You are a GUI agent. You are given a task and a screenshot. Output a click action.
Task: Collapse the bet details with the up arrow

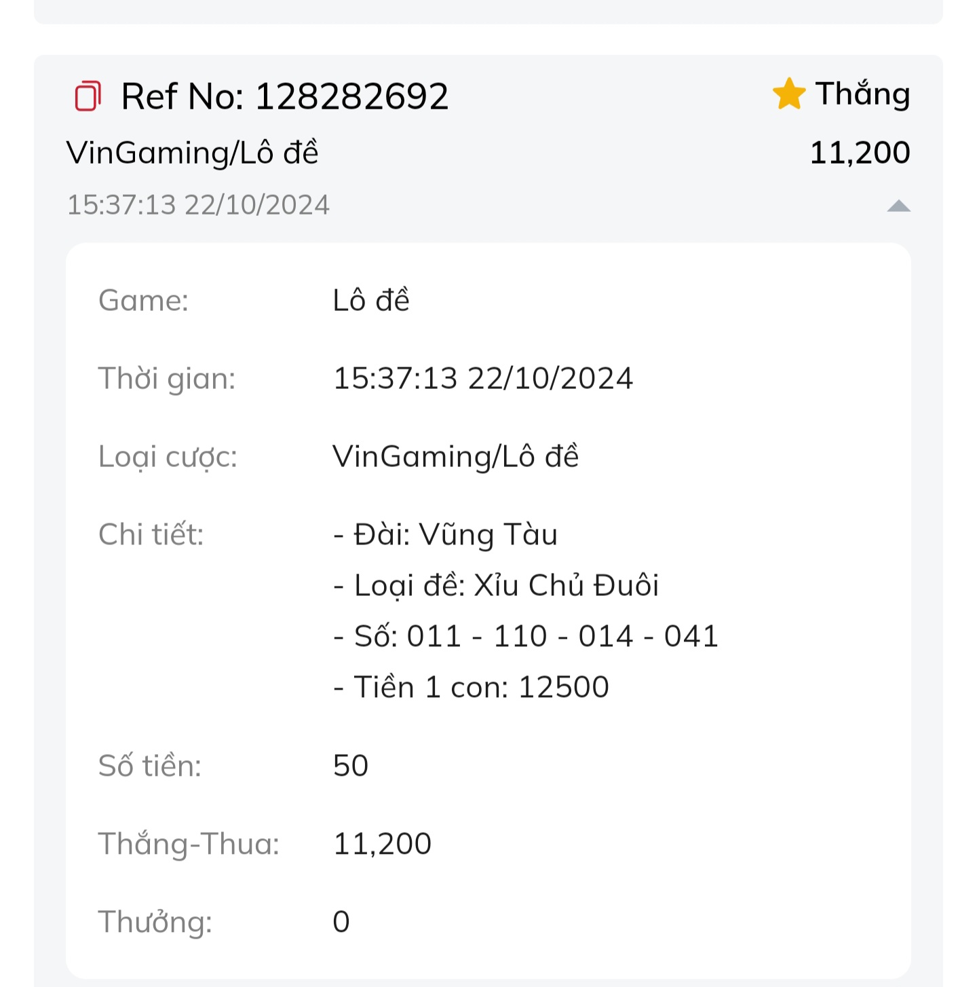coord(898,206)
